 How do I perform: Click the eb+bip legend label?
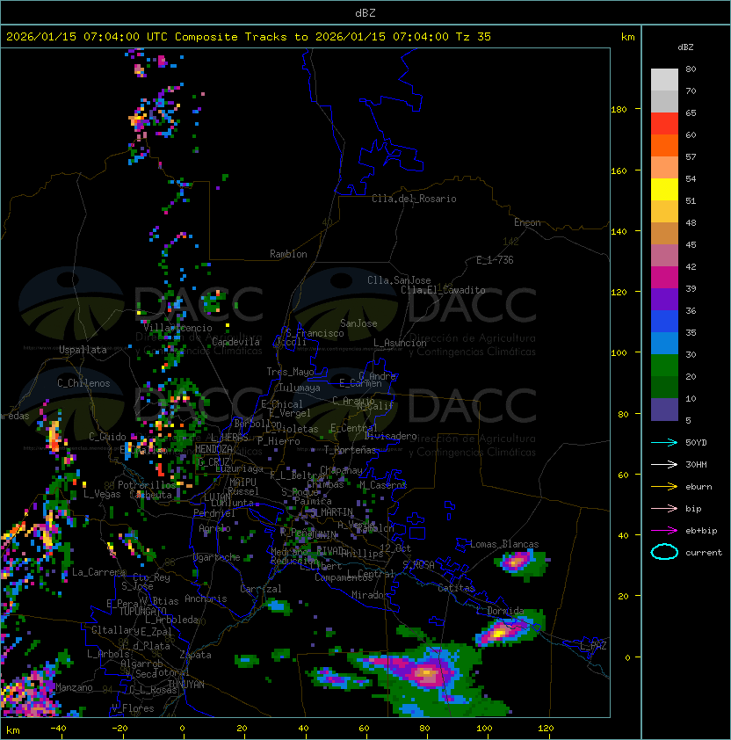coord(701,531)
